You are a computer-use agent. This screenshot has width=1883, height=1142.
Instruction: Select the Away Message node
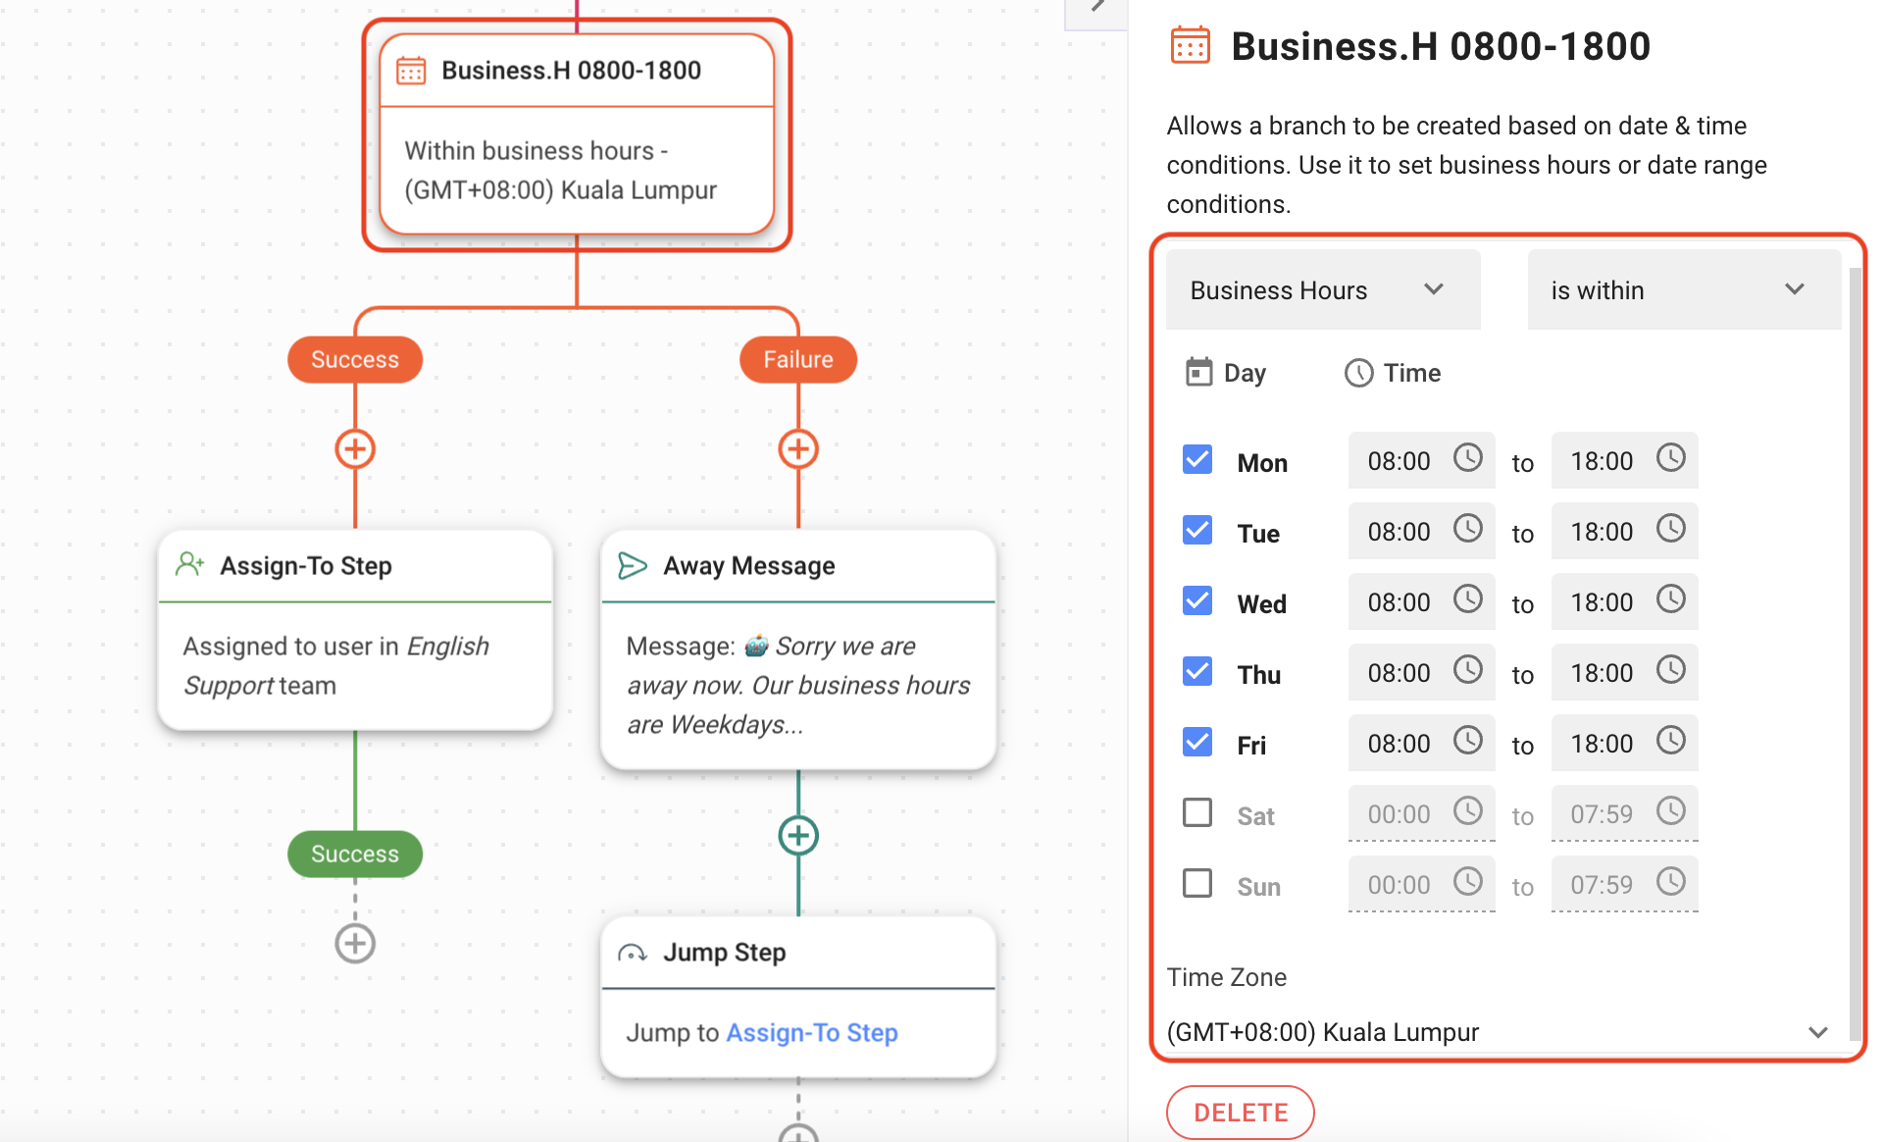point(798,649)
